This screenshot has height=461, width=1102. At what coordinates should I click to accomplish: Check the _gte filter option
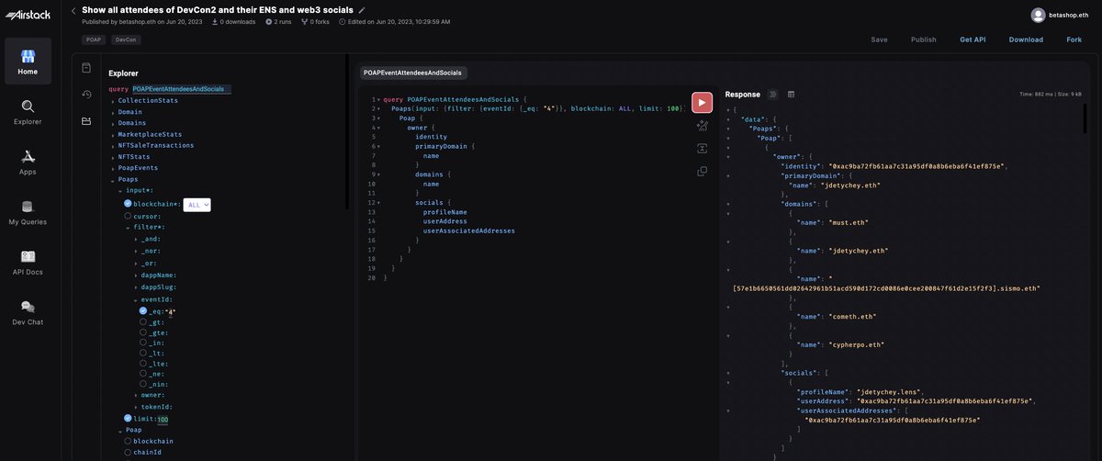coord(143,332)
